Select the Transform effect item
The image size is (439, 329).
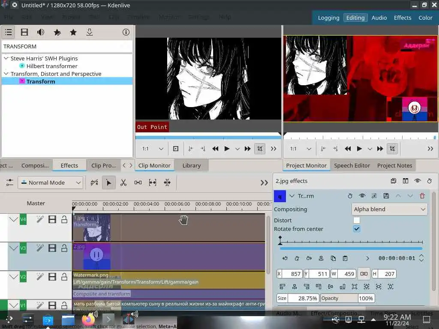[x=67, y=81]
